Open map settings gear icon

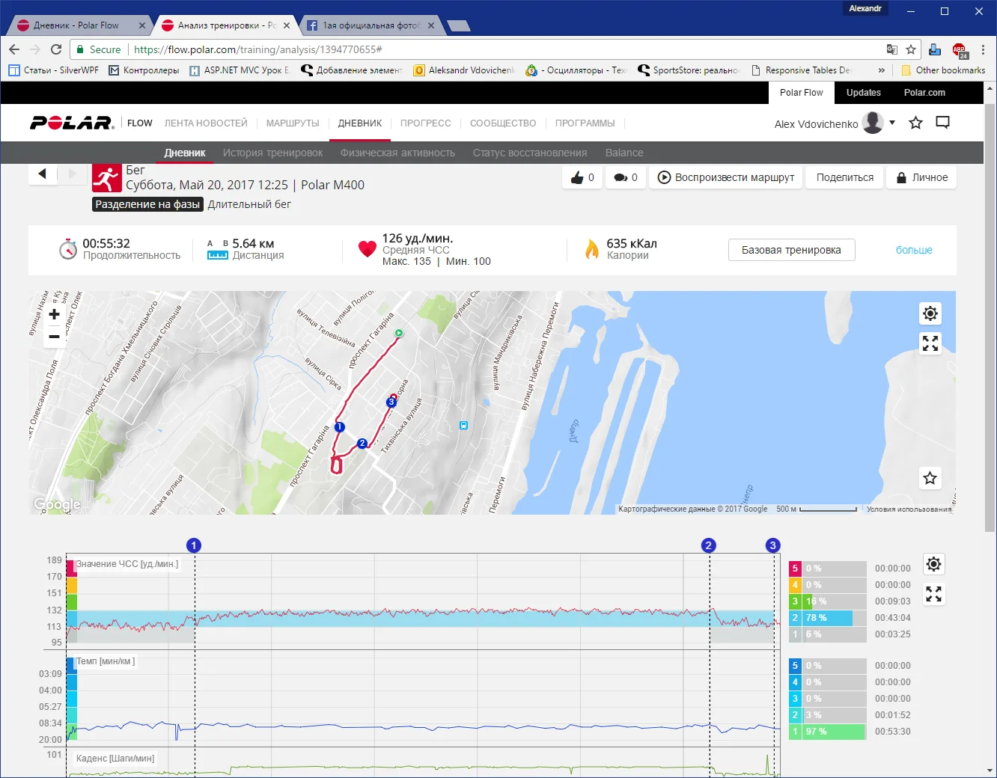[930, 313]
